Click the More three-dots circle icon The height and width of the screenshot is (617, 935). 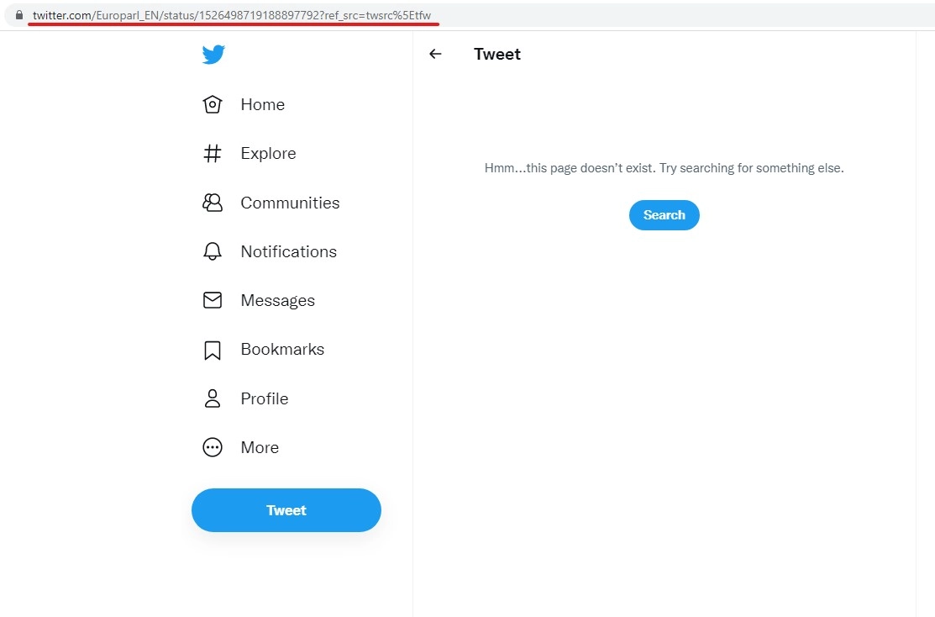coord(213,447)
